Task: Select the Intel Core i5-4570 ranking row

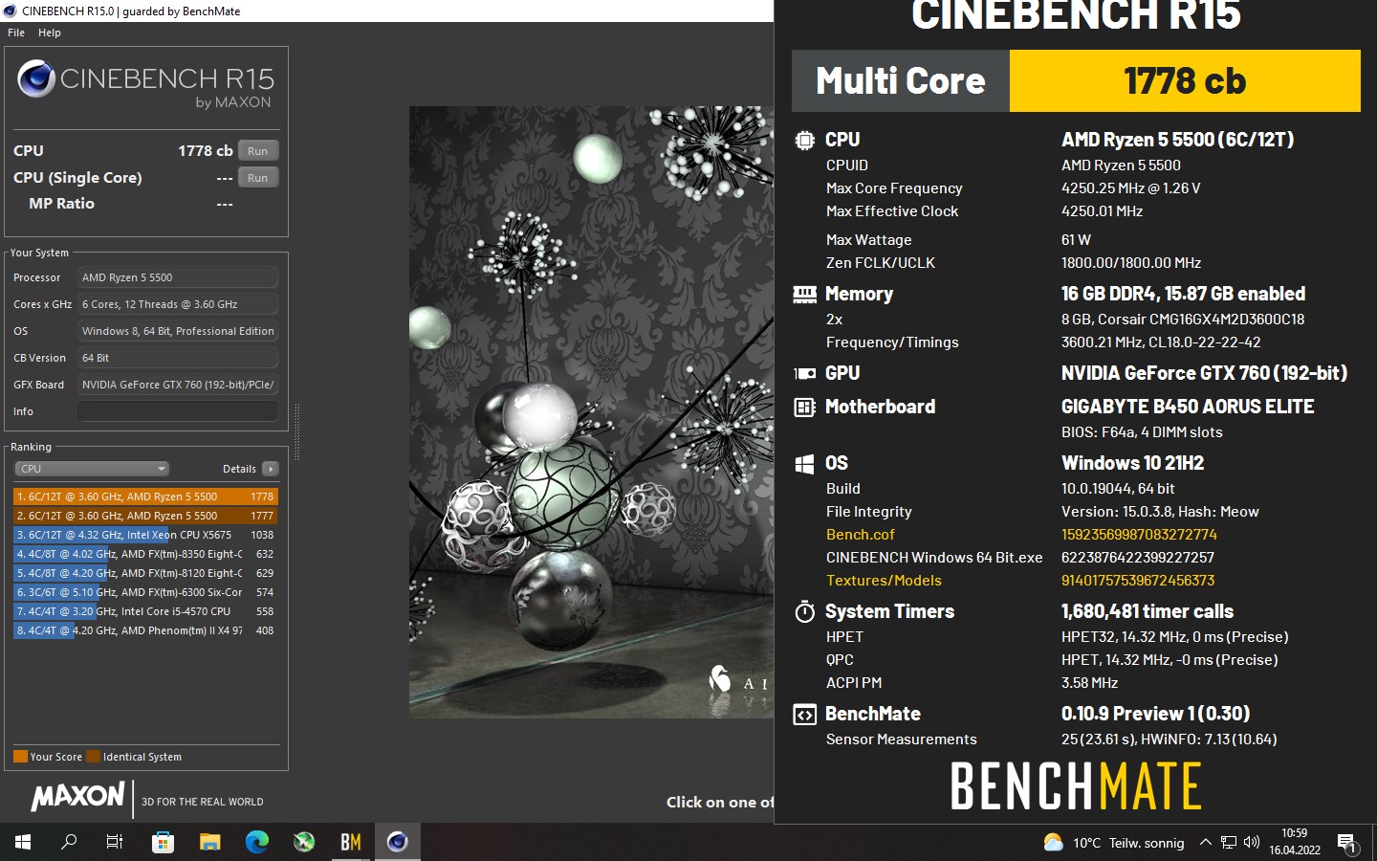Action: (x=145, y=611)
